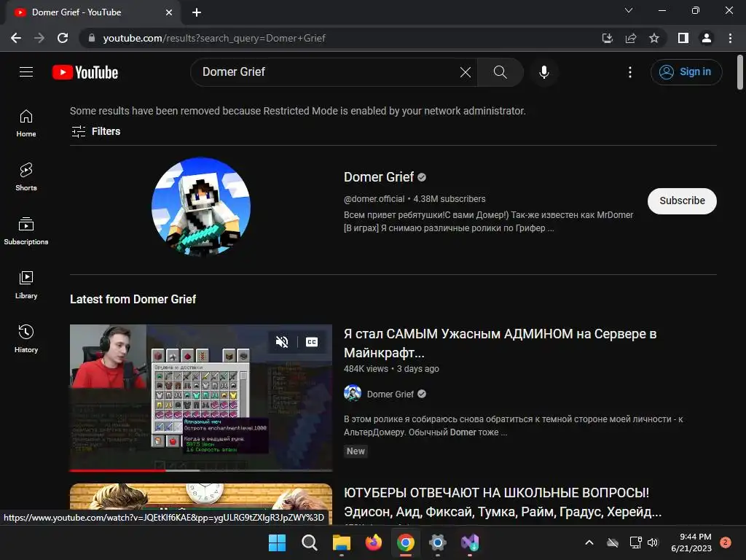Go to YouTube home via logo
Viewport: 746px width, 560px height.
click(85, 72)
